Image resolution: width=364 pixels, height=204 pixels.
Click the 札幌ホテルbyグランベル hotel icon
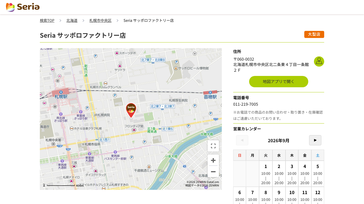pyautogui.click(x=106, y=83)
